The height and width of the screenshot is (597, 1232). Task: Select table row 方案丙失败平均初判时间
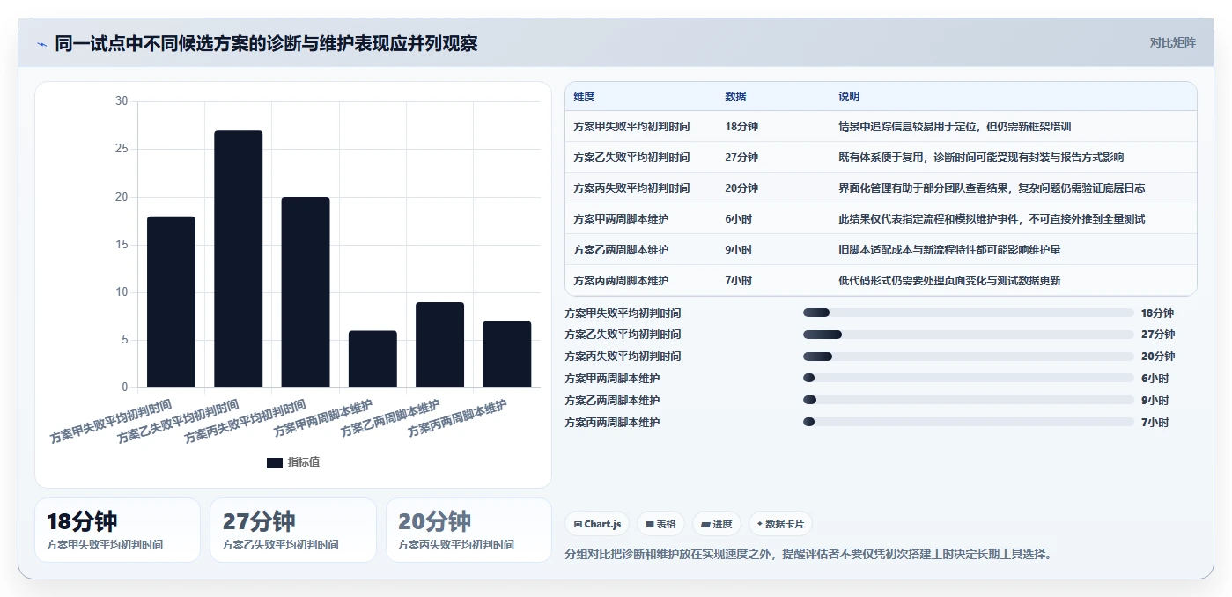click(881, 188)
